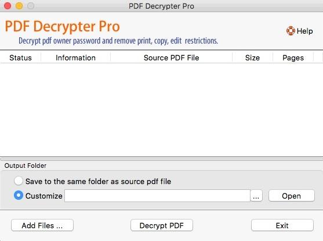Click the Pages column header
Viewport: 323px width, 241px height.
click(x=293, y=57)
